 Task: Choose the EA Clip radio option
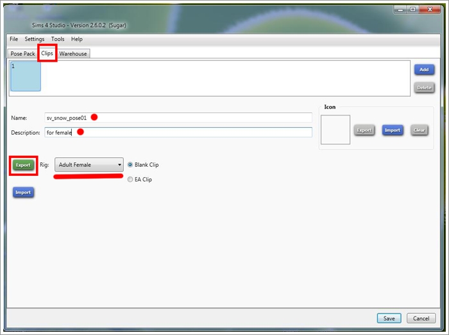point(130,180)
